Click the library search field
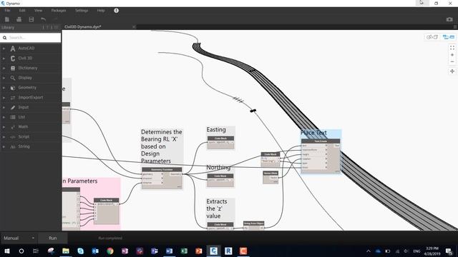The width and height of the screenshot is (458, 257). 31,38
